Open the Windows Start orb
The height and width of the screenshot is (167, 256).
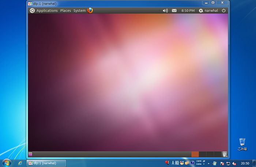7,163
